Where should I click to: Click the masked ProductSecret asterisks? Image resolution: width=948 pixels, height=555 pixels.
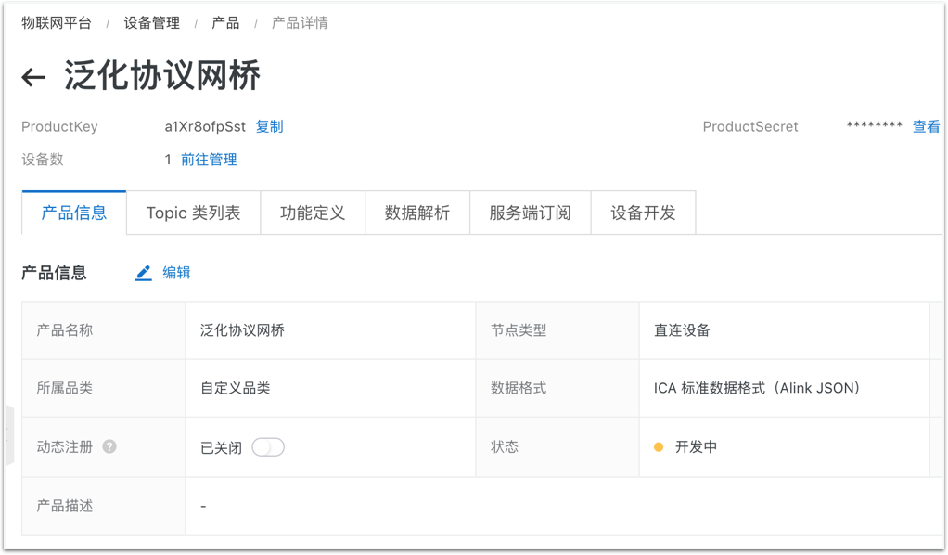click(x=874, y=125)
